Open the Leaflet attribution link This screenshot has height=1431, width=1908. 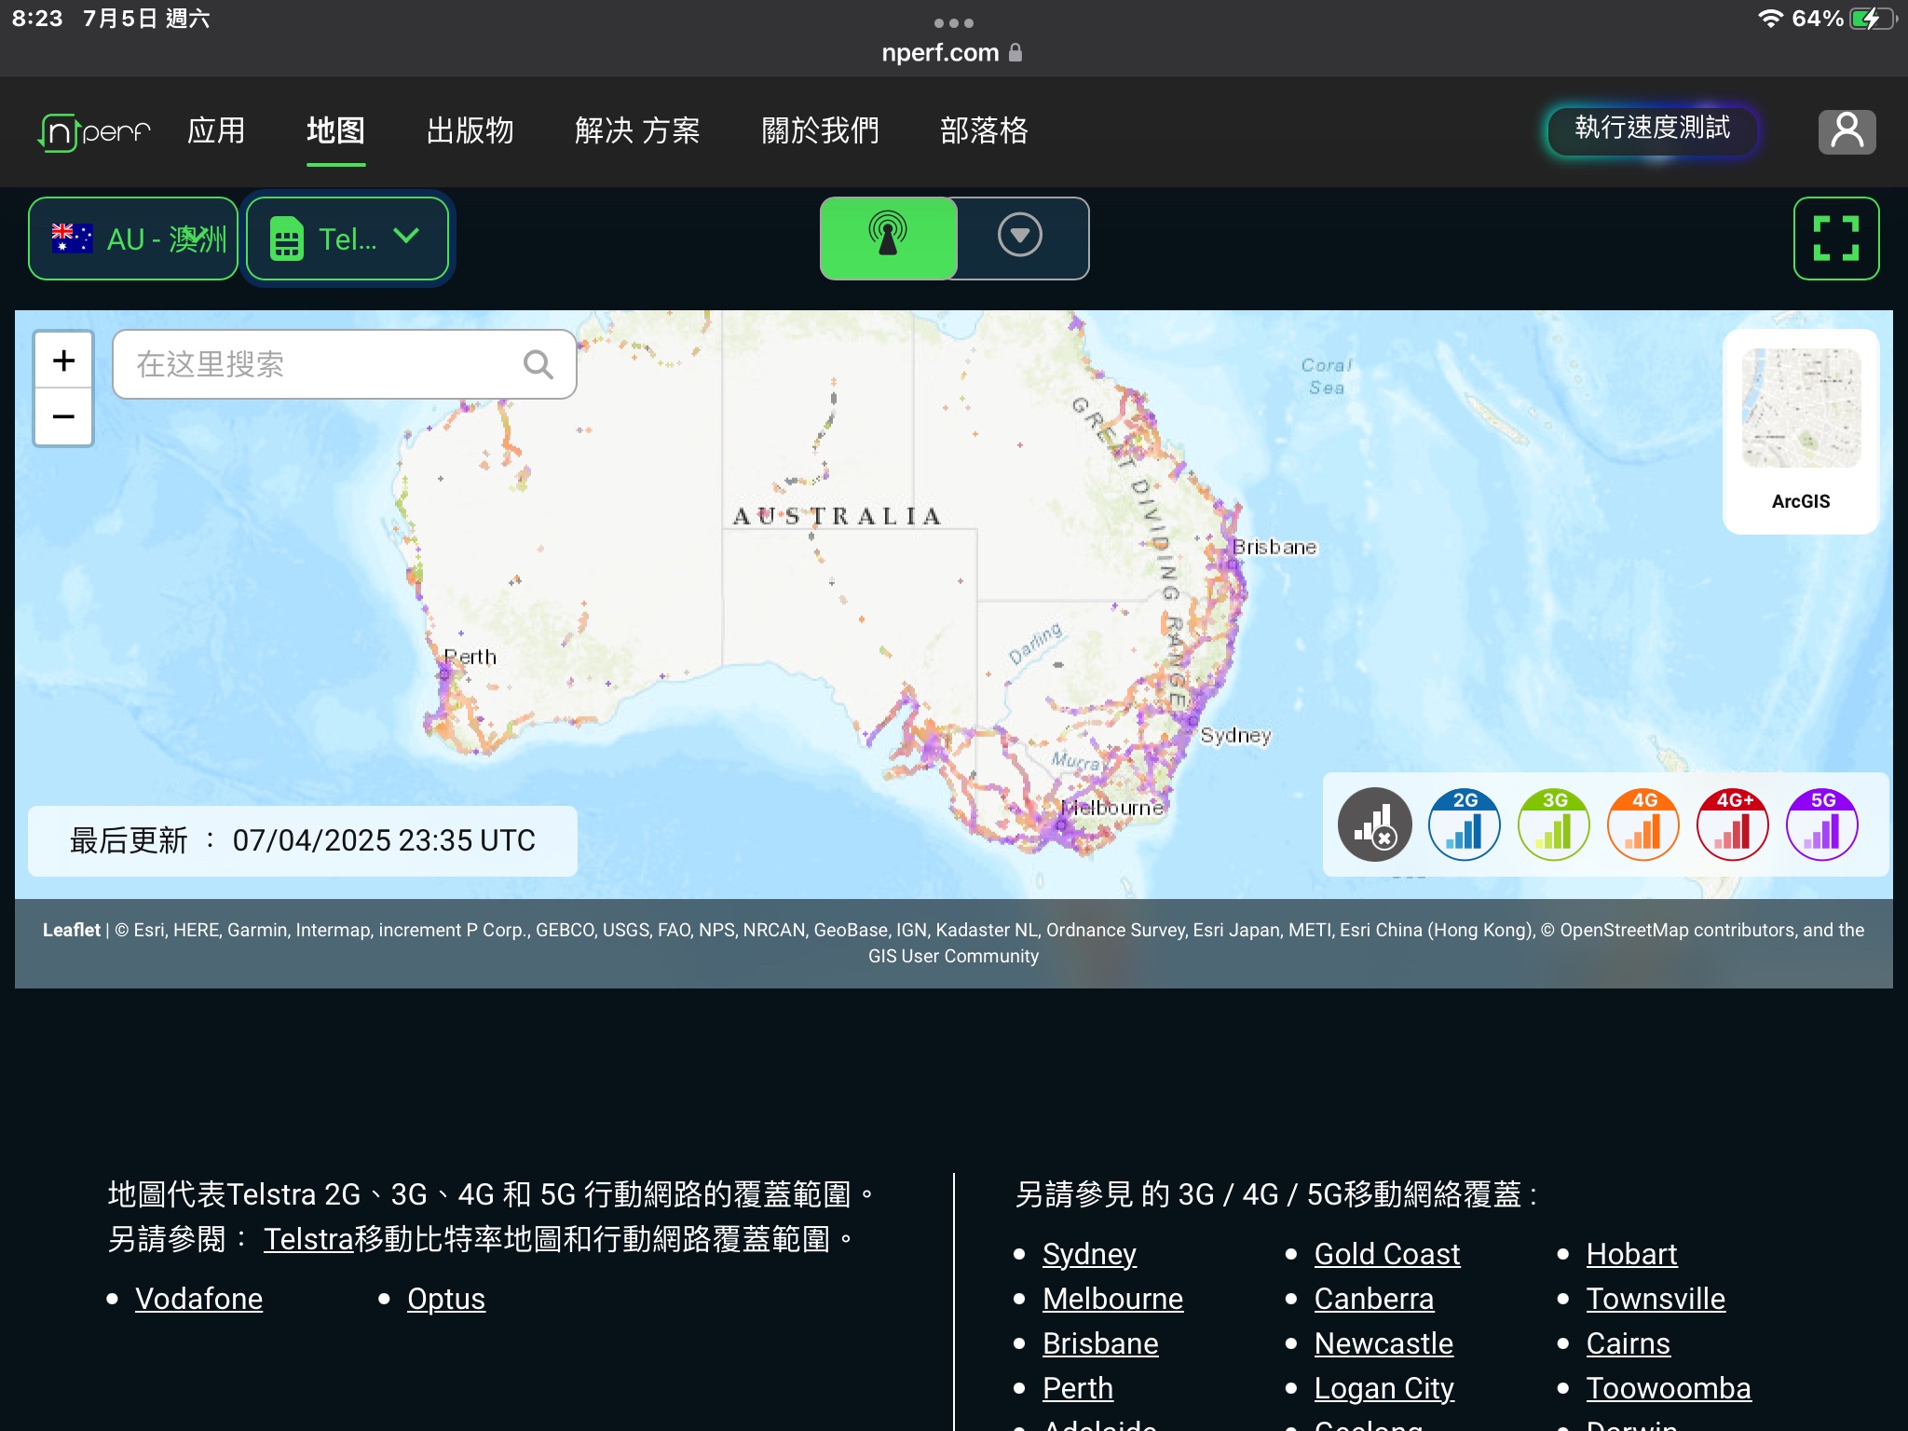pyautogui.click(x=72, y=930)
